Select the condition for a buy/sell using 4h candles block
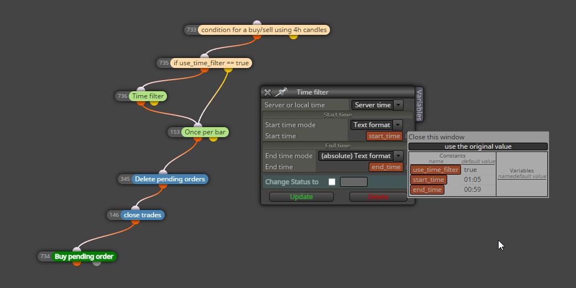 pos(264,30)
